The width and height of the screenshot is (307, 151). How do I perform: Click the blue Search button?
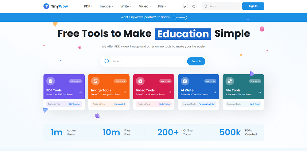point(196,61)
